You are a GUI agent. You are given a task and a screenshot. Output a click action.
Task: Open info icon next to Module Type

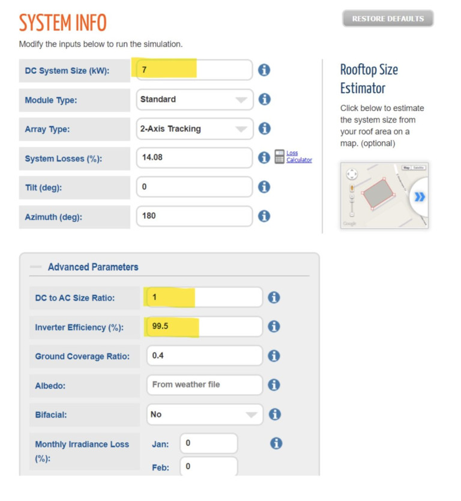(264, 99)
